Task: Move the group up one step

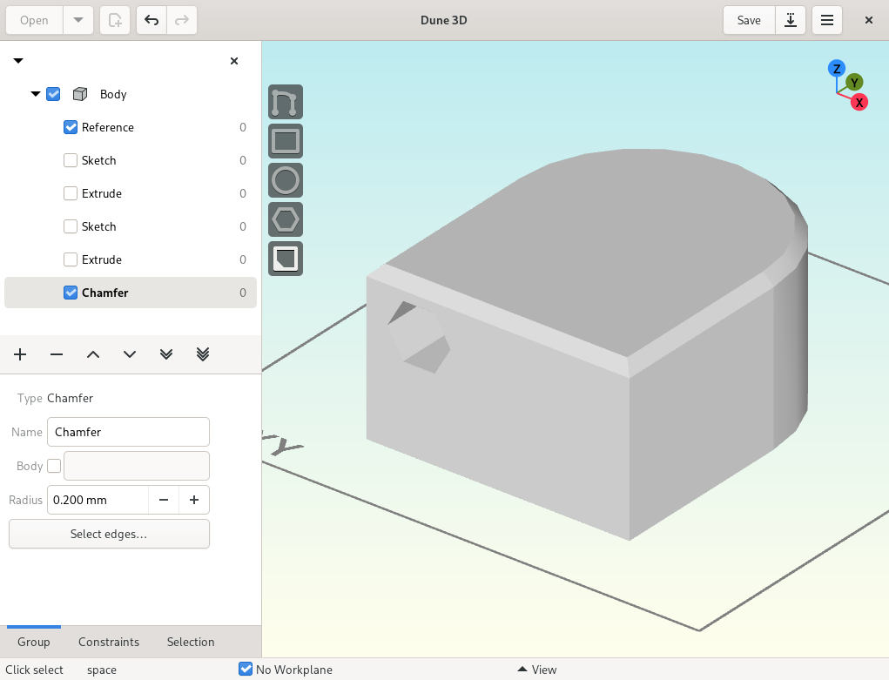Action: pyautogui.click(x=93, y=354)
